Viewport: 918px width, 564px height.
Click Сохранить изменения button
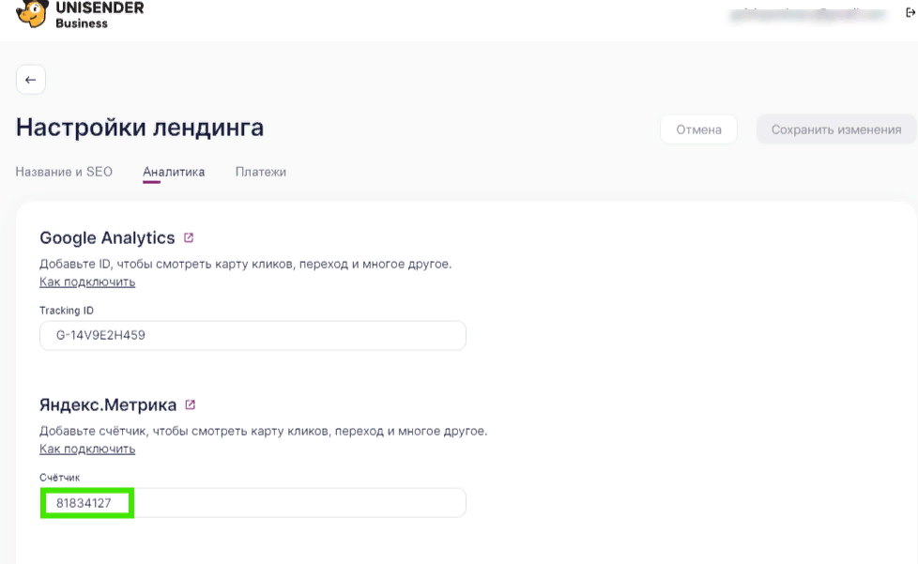click(836, 130)
